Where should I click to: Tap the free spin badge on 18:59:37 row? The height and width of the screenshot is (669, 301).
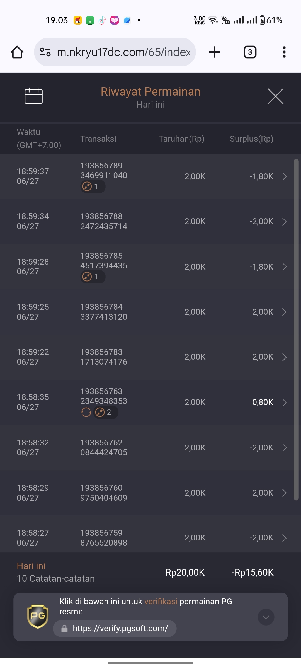click(93, 186)
